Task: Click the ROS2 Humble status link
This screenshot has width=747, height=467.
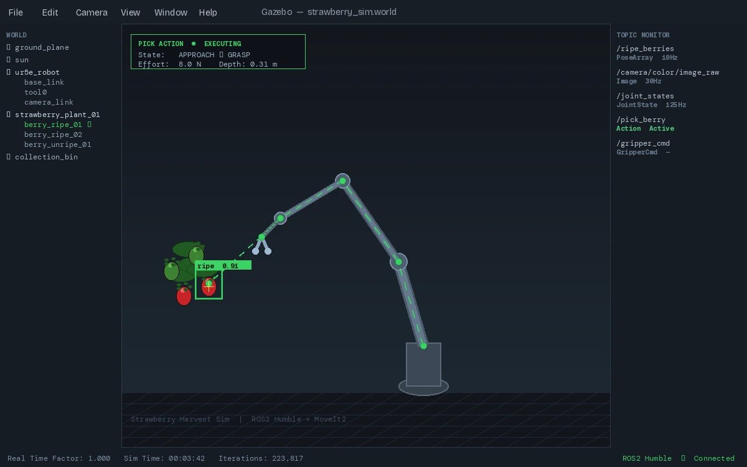Action: pos(647,458)
